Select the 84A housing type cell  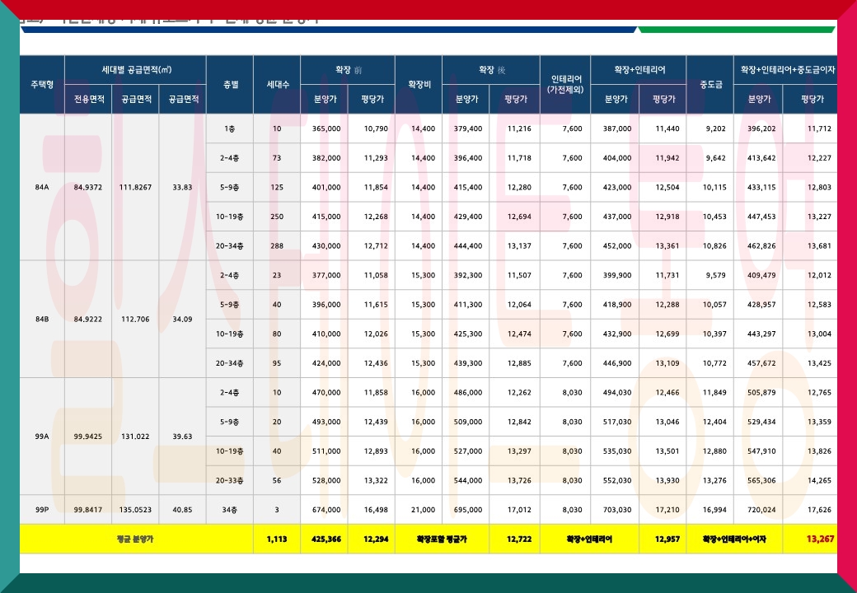click(42, 187)
